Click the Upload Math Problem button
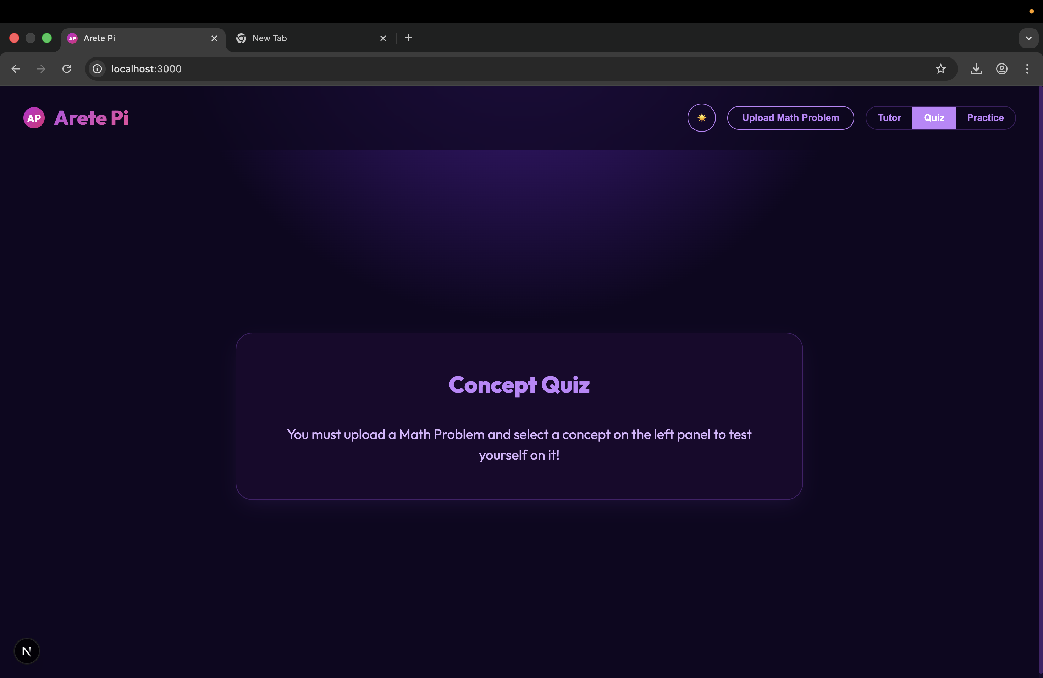The image size is (1043, 678). pyautogui.click(x=790, y=118)
